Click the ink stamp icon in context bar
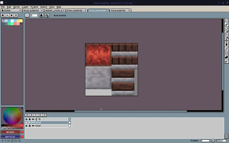 [42, 15]
